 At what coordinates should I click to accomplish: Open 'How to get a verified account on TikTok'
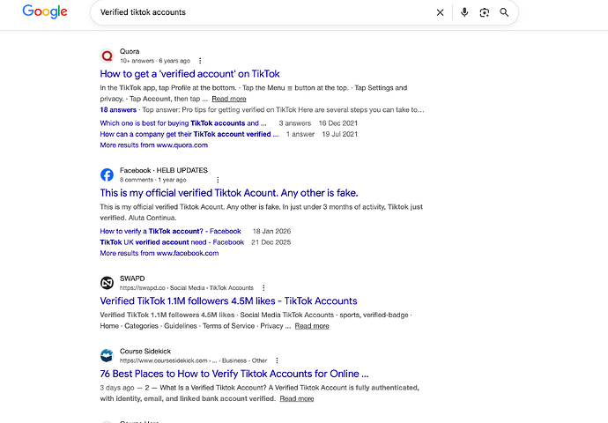[189, 74]
